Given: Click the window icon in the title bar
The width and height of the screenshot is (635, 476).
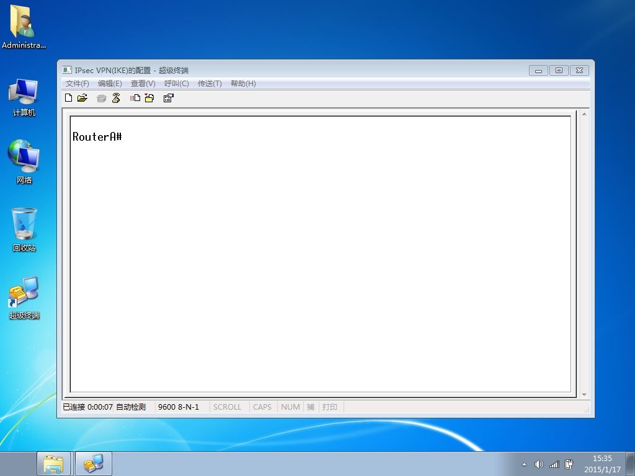Looking at the screenshot, I should (x=67, y=70).
